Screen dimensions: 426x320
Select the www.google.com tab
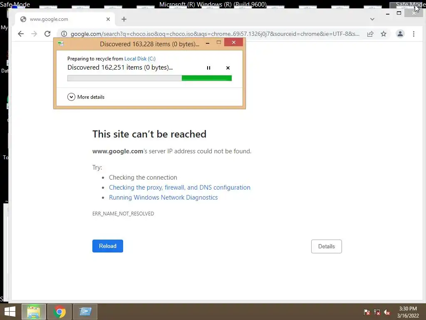point(64,19)
